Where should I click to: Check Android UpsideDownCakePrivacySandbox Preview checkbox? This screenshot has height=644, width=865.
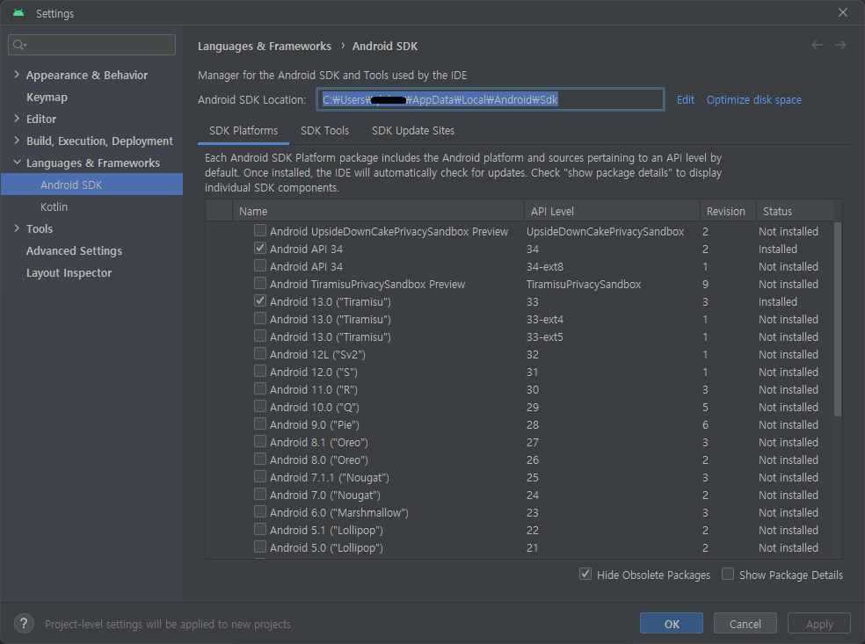[x=260, y=230]
